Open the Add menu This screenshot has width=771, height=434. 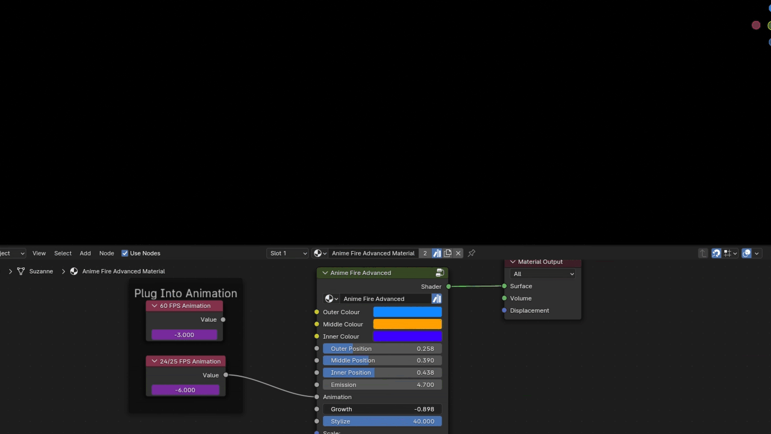(x=85, y=253)
